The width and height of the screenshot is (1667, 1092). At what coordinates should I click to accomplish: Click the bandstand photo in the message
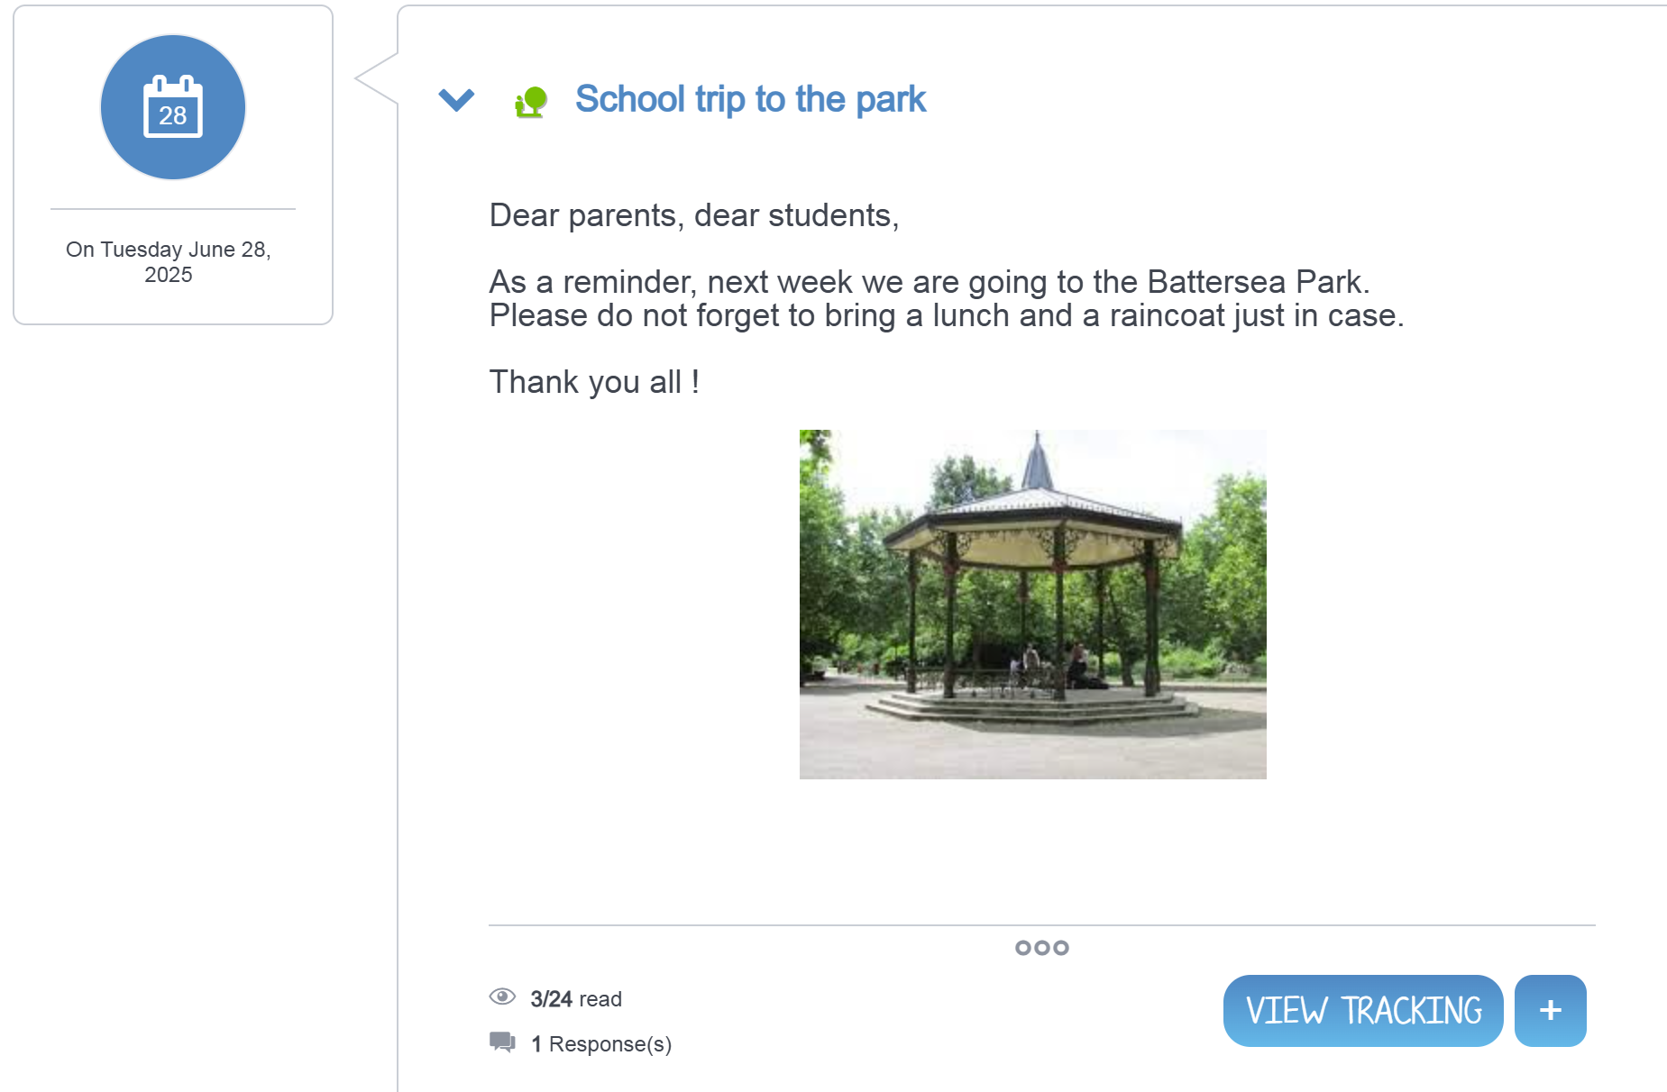[x=1032, y=604]
